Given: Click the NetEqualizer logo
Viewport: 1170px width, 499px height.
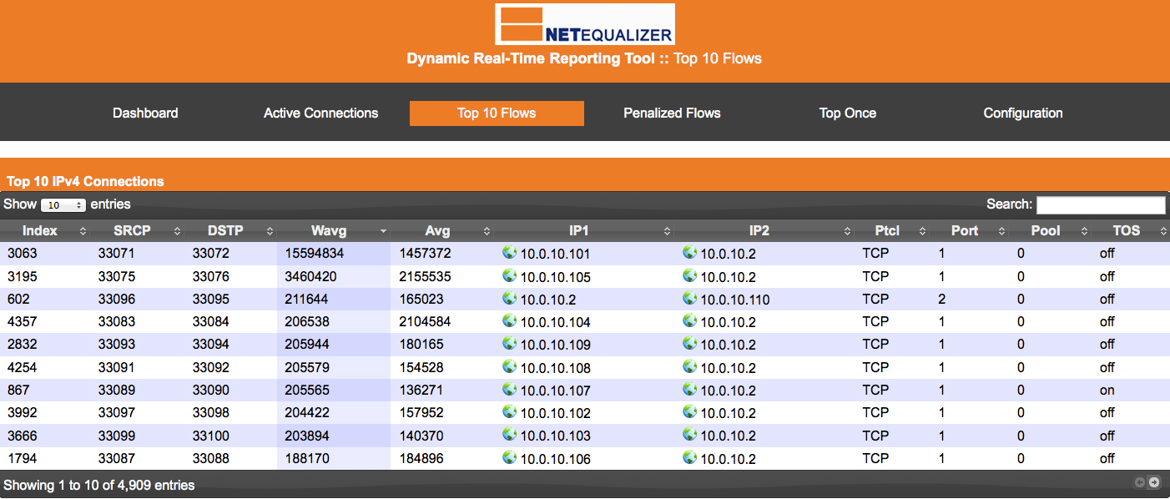Looking at the screenshot, I should coord(584,25).
